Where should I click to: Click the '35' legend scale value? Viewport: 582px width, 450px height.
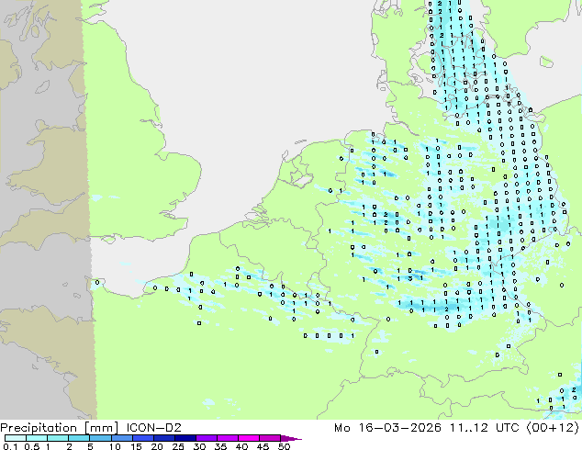220,446
